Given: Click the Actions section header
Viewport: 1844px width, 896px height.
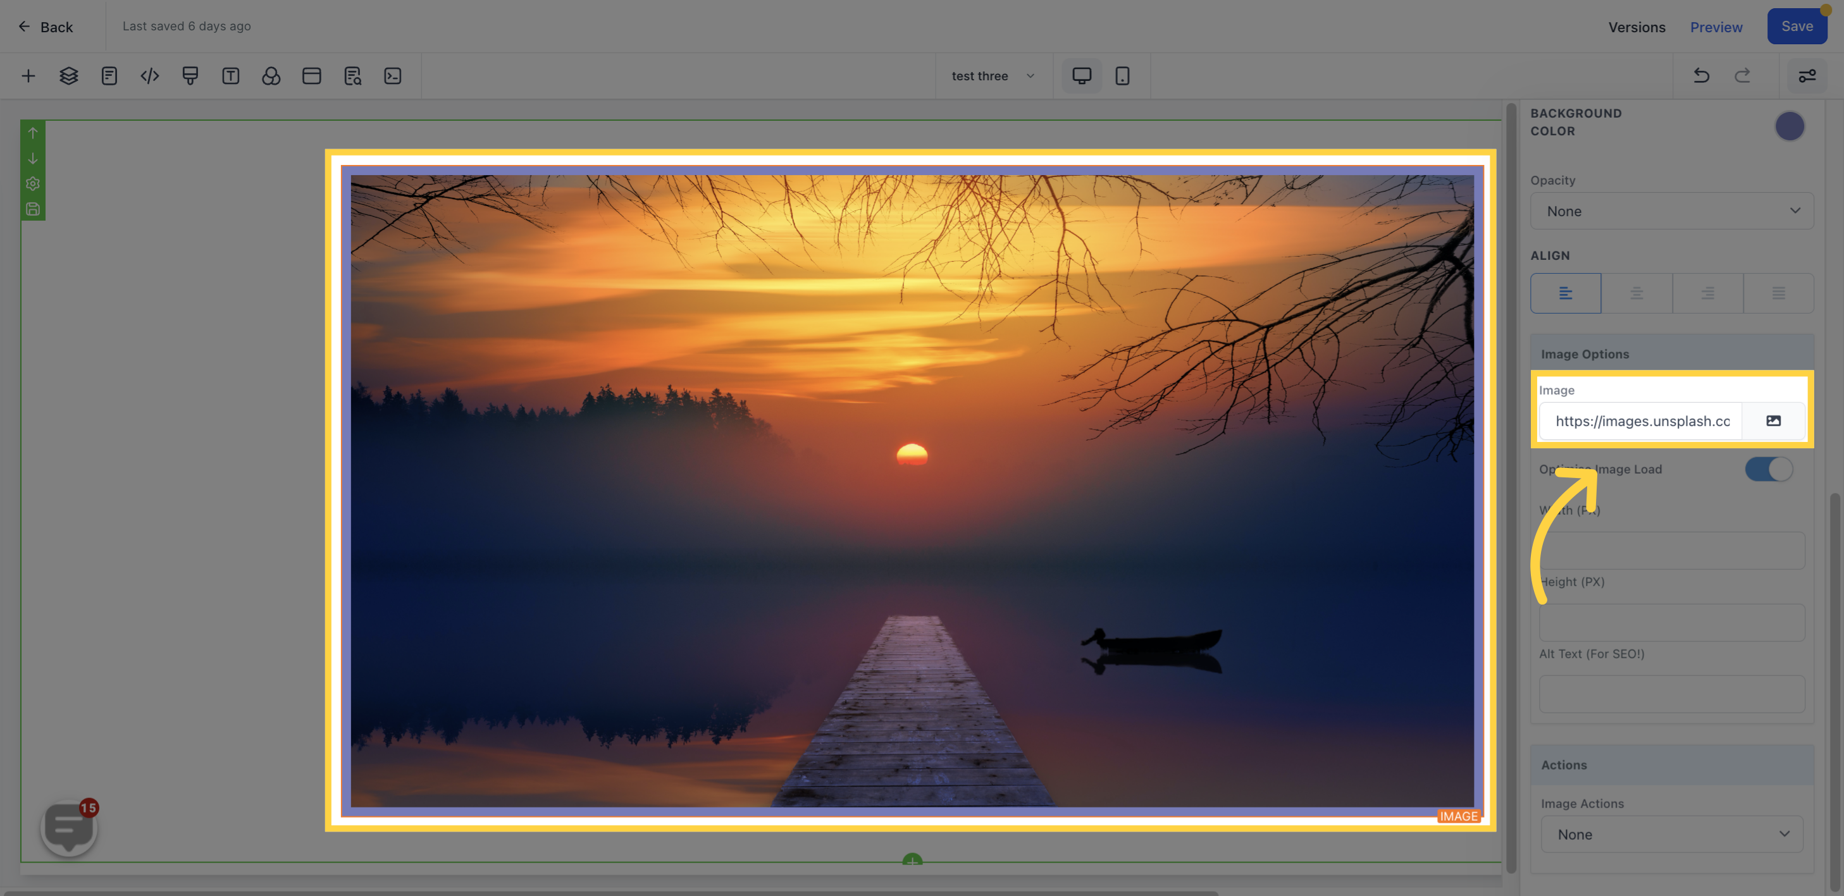Looking at the screenshot, I should pyautogui.click(x=1671, y=765).
